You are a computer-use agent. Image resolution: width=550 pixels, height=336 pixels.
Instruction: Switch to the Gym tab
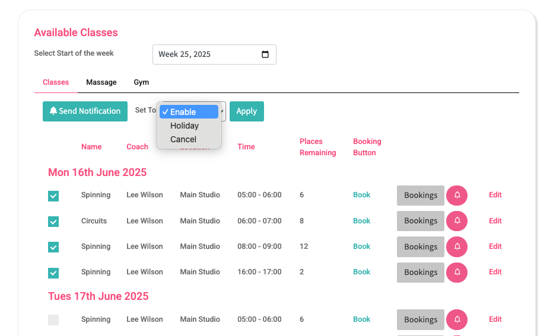(x=141, y=82)
